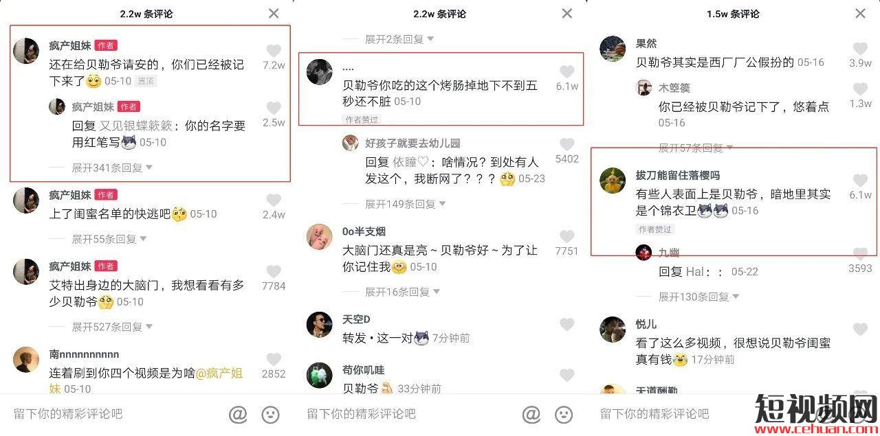Like 天空D's repost comment
This screenshot has width=880, height=436.
566,325
